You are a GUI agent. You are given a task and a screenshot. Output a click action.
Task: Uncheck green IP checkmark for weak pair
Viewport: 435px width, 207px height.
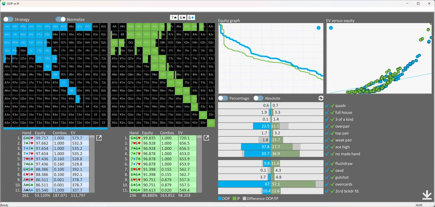[332, 140]
